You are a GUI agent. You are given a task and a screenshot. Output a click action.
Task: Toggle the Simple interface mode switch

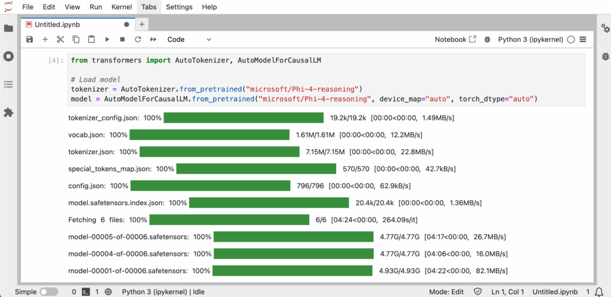[x=49, y=292]
